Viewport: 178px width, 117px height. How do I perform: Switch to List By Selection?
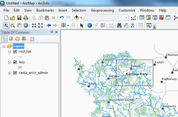click(24, 39)
